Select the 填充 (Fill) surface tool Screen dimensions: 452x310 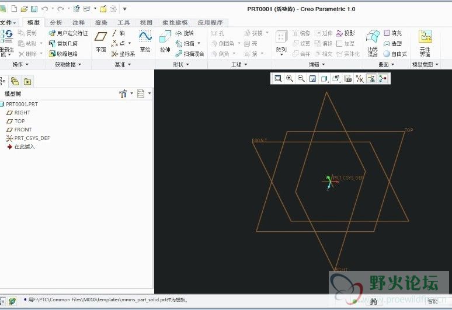(392, 33)
